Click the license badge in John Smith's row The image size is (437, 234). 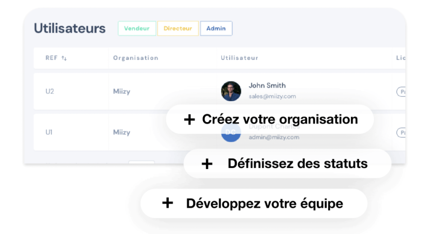tap(401, 91)
